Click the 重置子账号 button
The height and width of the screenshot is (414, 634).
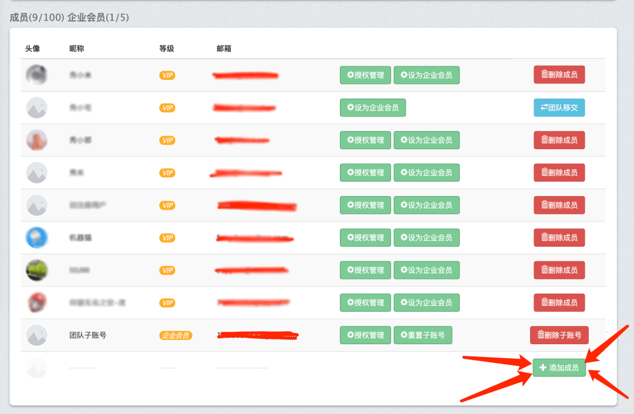pos(423,335)
